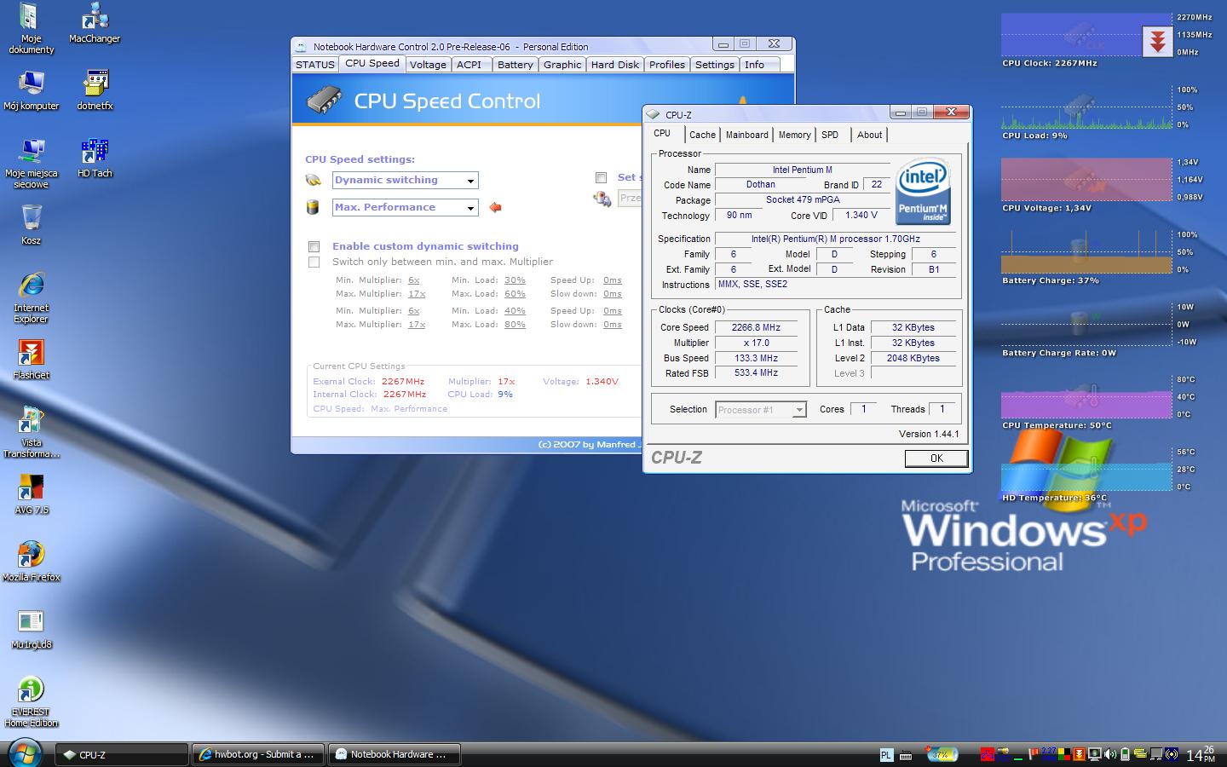Launch EVEREST Home Edition shortcut
1227x767 pixels.
pyautogui.click(x=31, y=702)
